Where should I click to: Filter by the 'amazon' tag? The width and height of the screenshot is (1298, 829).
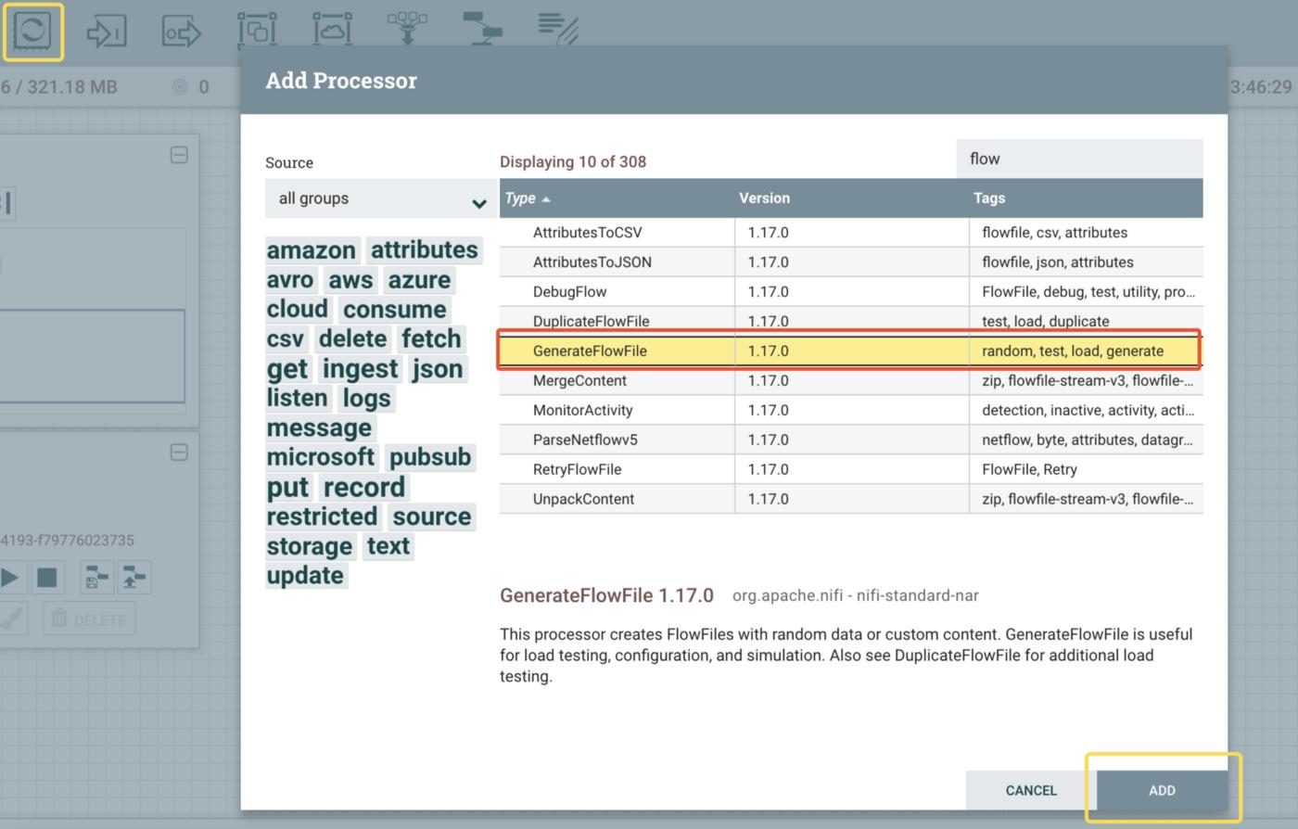[x=312, y=250]
